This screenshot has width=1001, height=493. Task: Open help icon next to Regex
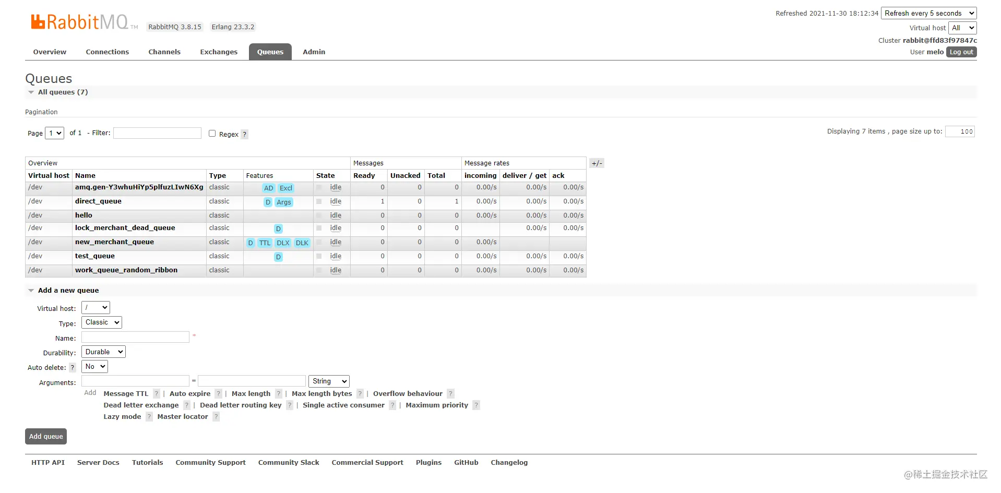click(244, 134)
